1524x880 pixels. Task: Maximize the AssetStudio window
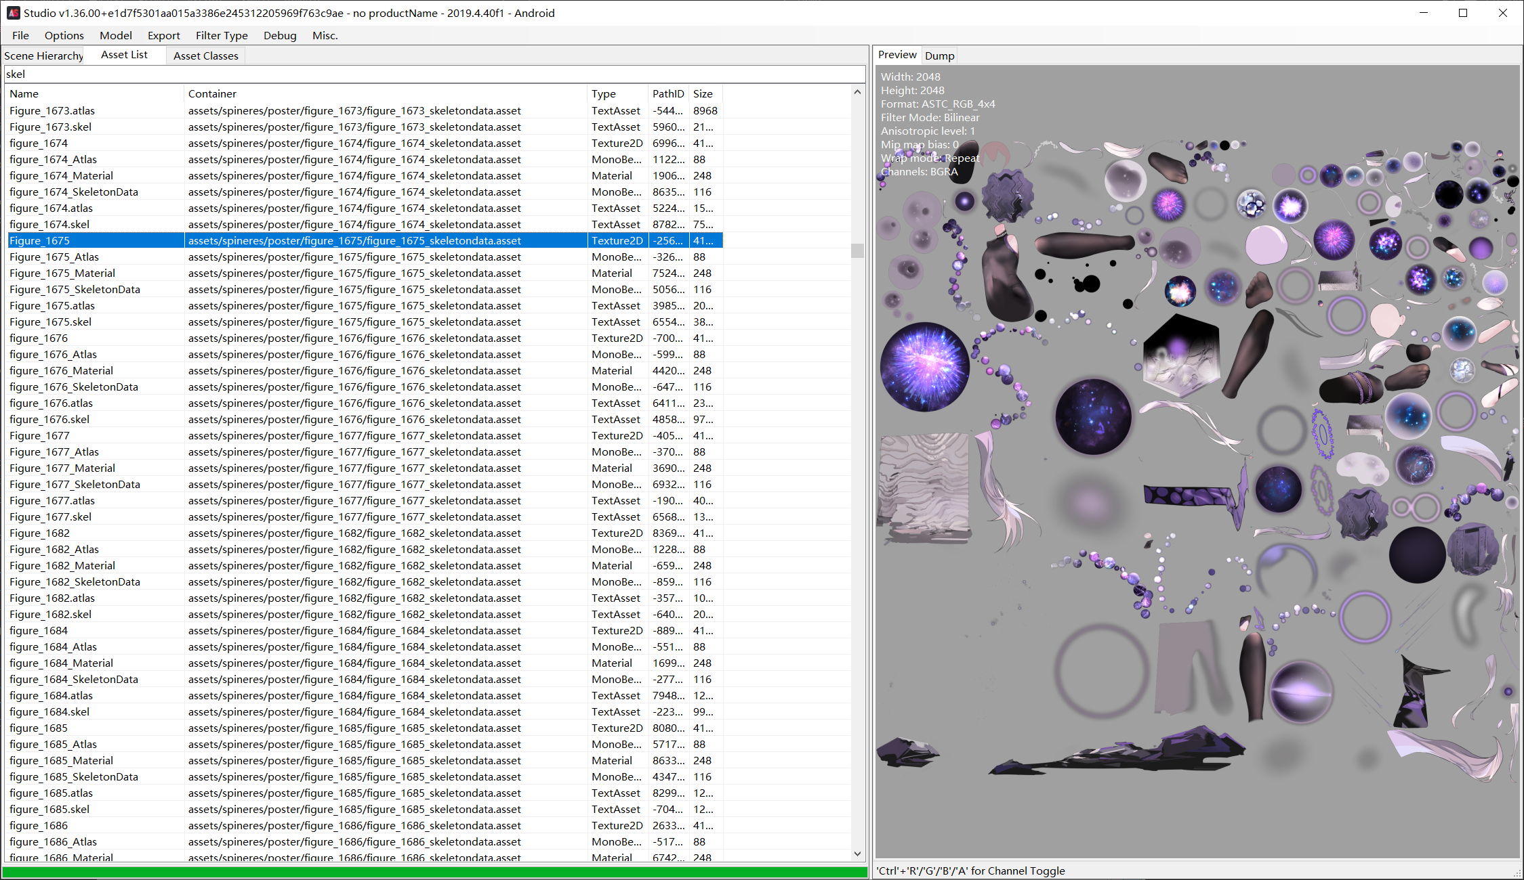tap(1463, 13)
